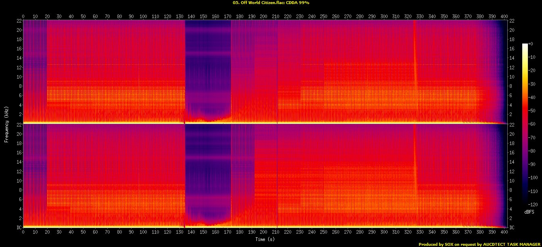Click the 'Time (s)' axis label
542x247 pixels.
[265, 239]
